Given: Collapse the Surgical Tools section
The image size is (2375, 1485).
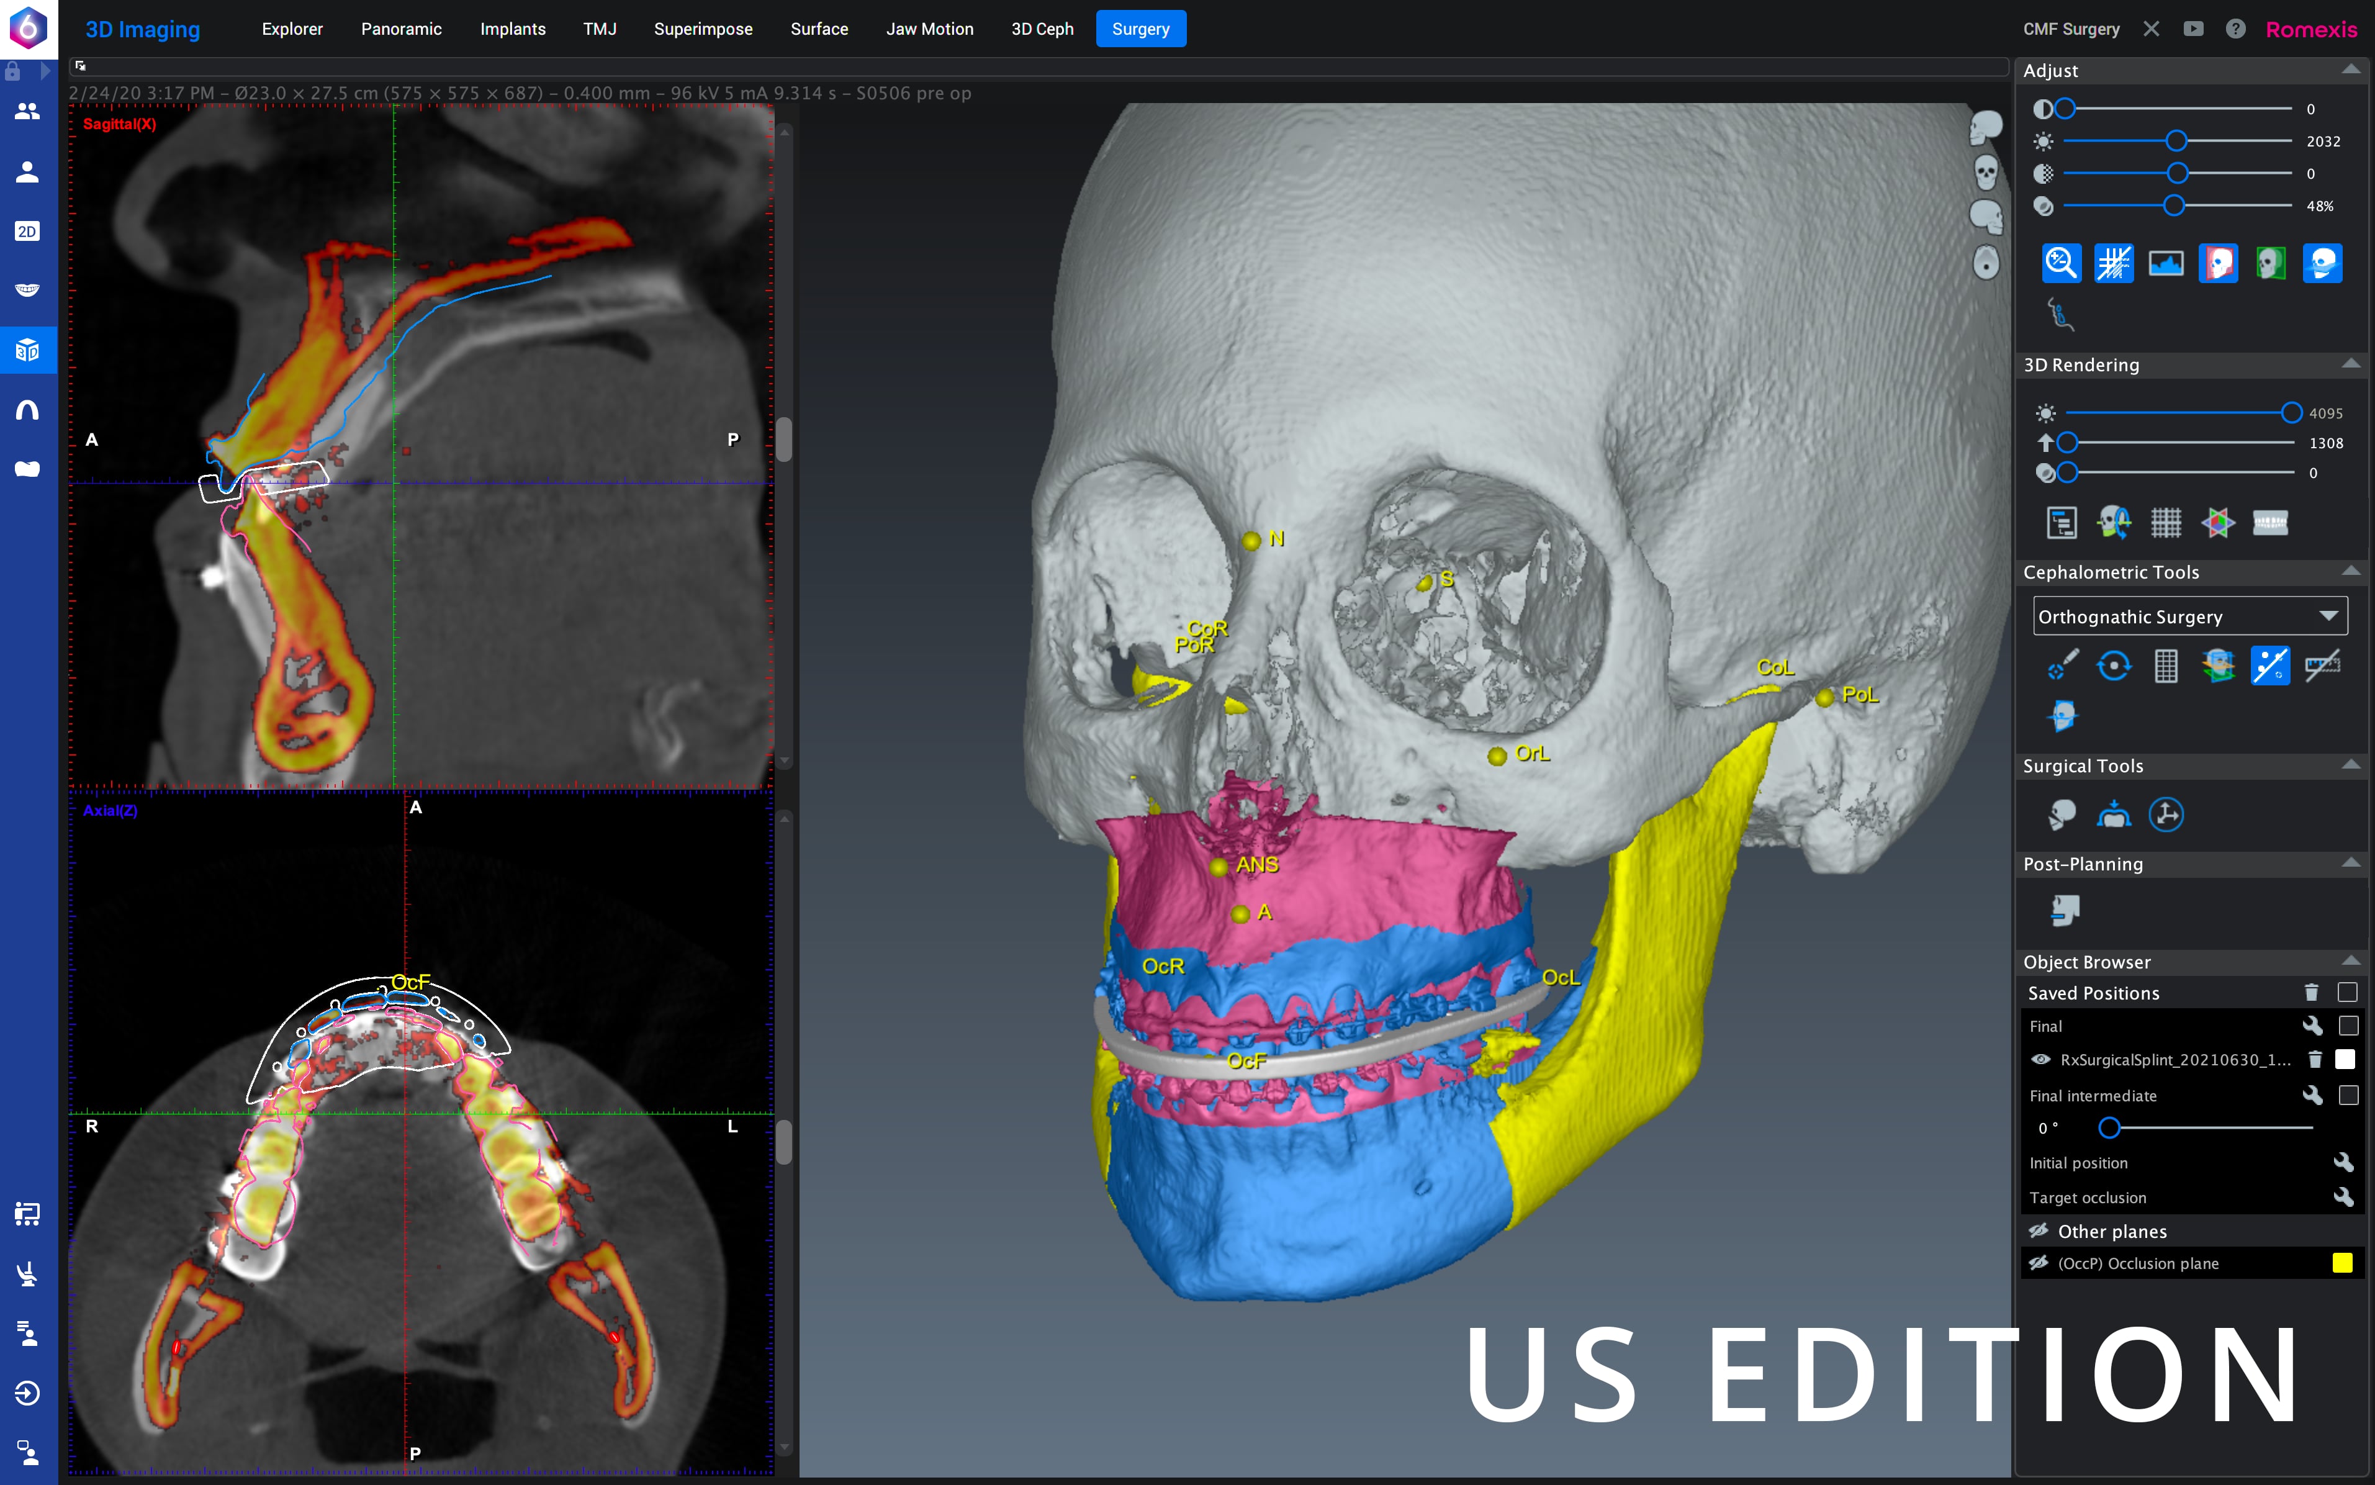Looking at the screenshot, I should point(2351,764).
